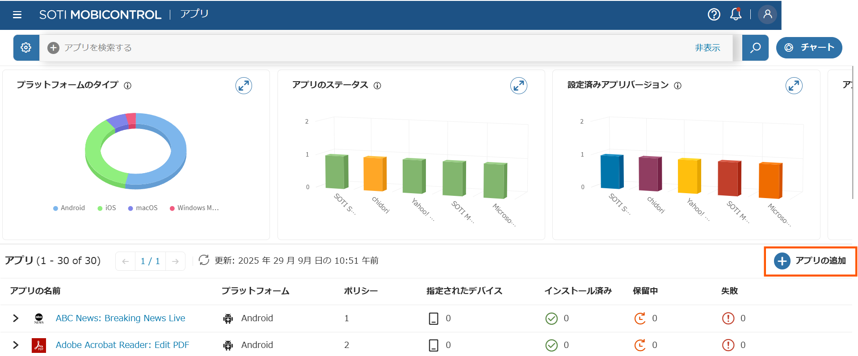Add a search filter with plus icon
This screenshot has height=356, width=858.
point(54,48)
